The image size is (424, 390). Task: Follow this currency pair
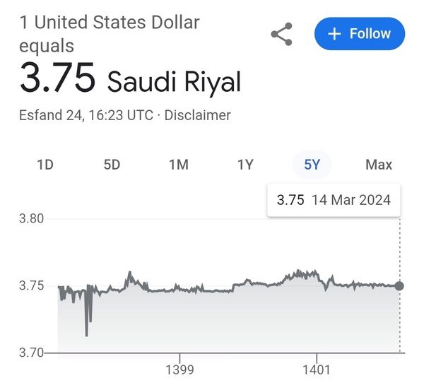[360, 34]
